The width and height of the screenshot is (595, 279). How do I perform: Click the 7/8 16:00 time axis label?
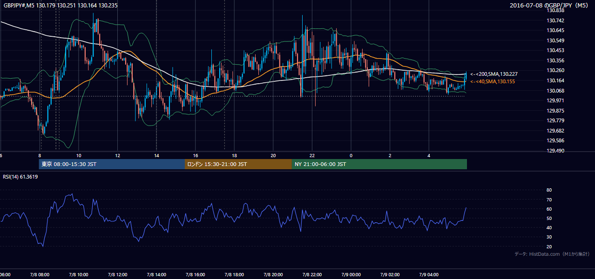pos(196,275)
